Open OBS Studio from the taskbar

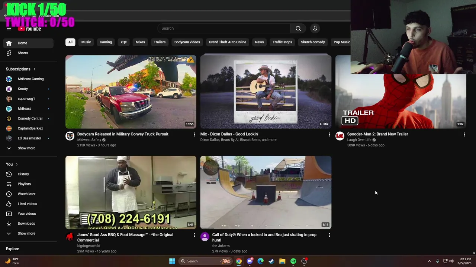[x=304, y=261]
